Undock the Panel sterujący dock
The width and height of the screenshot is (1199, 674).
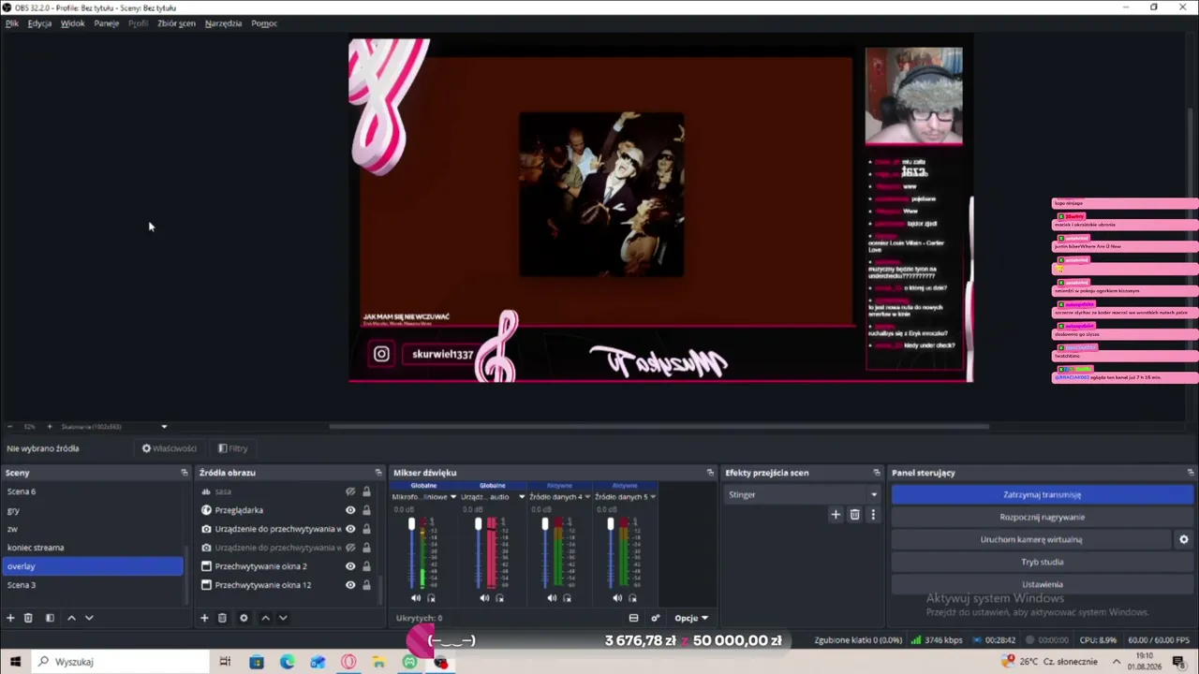(1190, 473)
